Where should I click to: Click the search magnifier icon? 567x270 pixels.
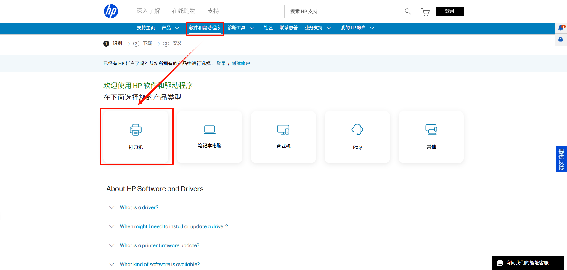click(x=407, y=11)
